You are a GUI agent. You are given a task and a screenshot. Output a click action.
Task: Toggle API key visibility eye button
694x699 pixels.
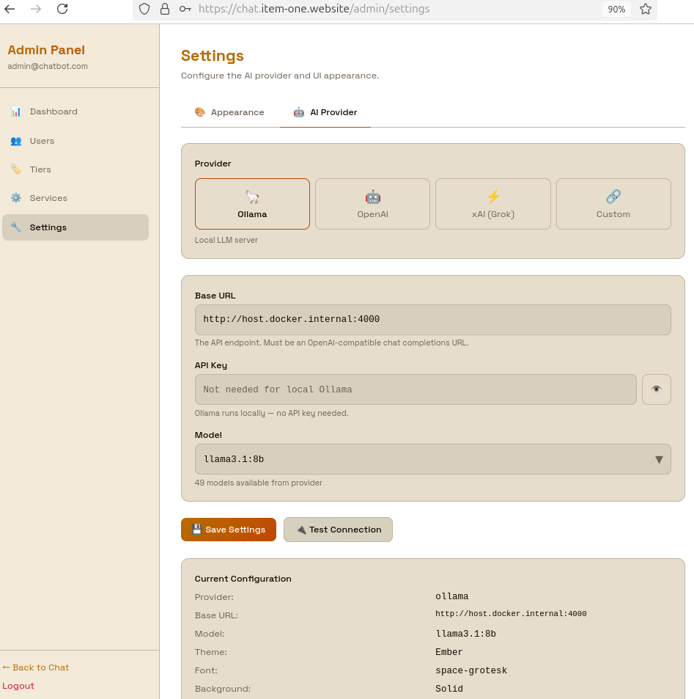click(x=657, y=389)
